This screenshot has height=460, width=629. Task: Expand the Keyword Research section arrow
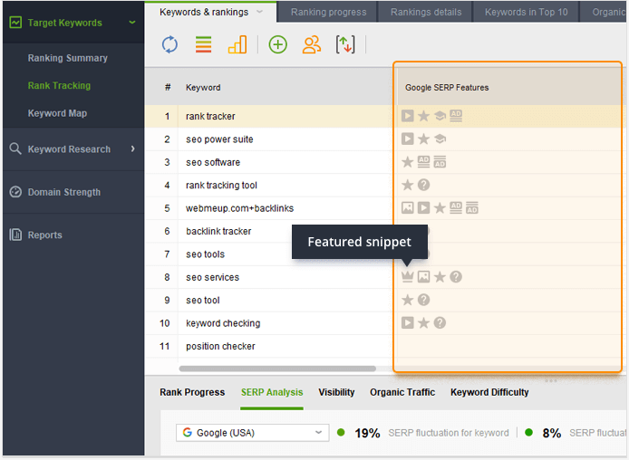coord(133,149)
